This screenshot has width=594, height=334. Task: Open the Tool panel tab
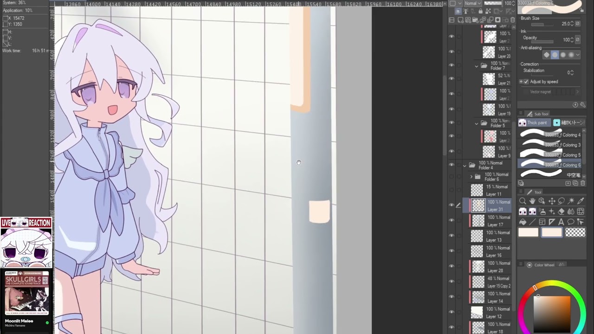(x=534, y=192)
